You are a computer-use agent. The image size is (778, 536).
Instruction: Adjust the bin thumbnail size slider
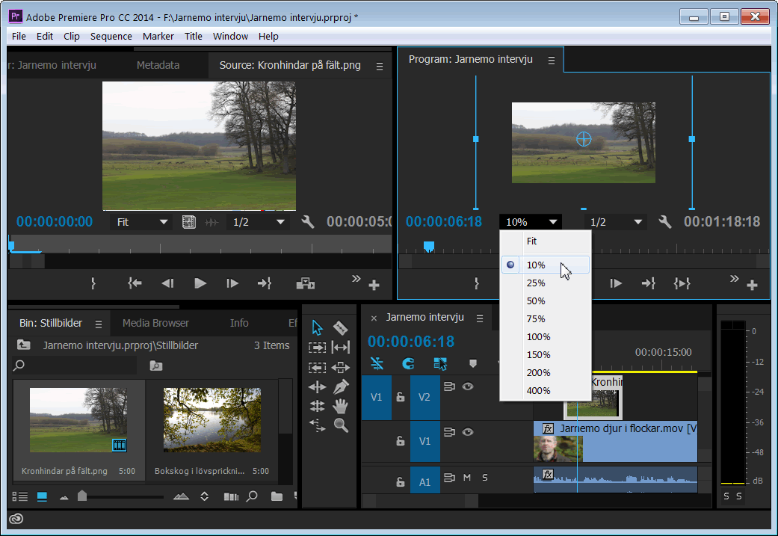pos(82,496)
